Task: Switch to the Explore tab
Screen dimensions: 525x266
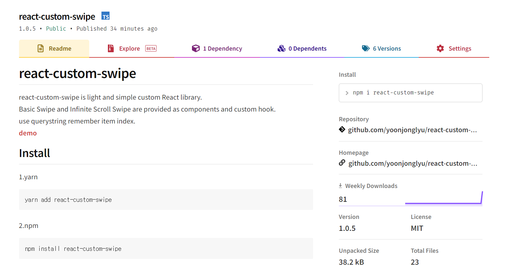Action: point(132,48)
